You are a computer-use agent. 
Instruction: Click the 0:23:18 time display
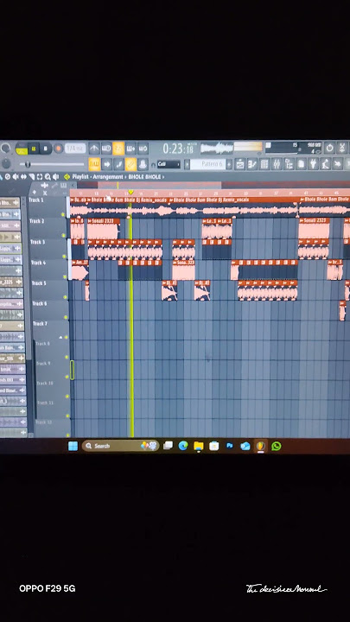[x=178, y=149]
